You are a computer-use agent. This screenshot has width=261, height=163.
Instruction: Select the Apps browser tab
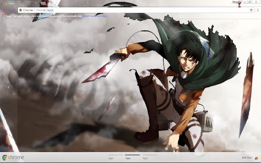click(20, 3)
